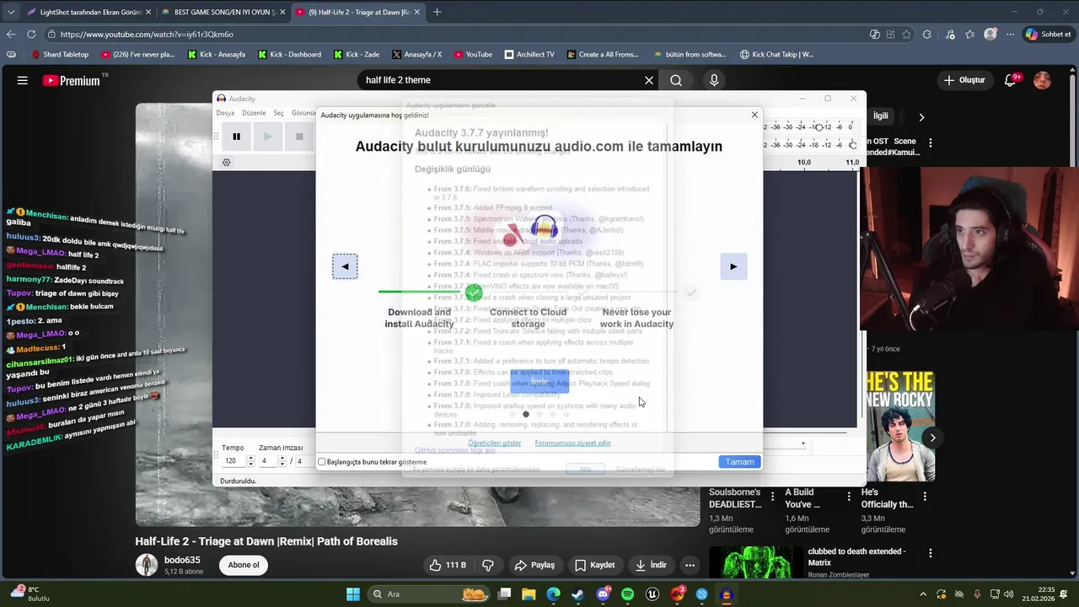1079x607 pixels.
Task: Open YouTube account avatar menu
Action: (1043, 80)
